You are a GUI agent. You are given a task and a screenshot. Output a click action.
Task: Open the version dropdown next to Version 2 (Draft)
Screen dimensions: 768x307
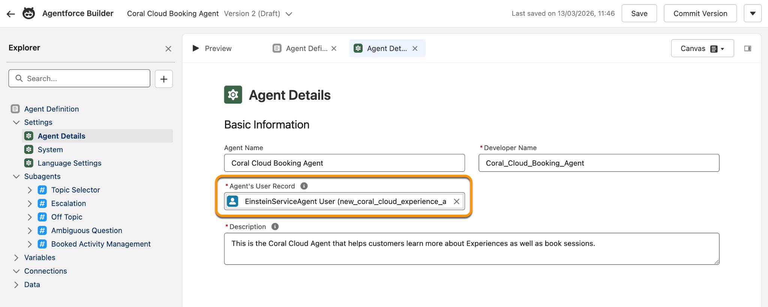289,14
